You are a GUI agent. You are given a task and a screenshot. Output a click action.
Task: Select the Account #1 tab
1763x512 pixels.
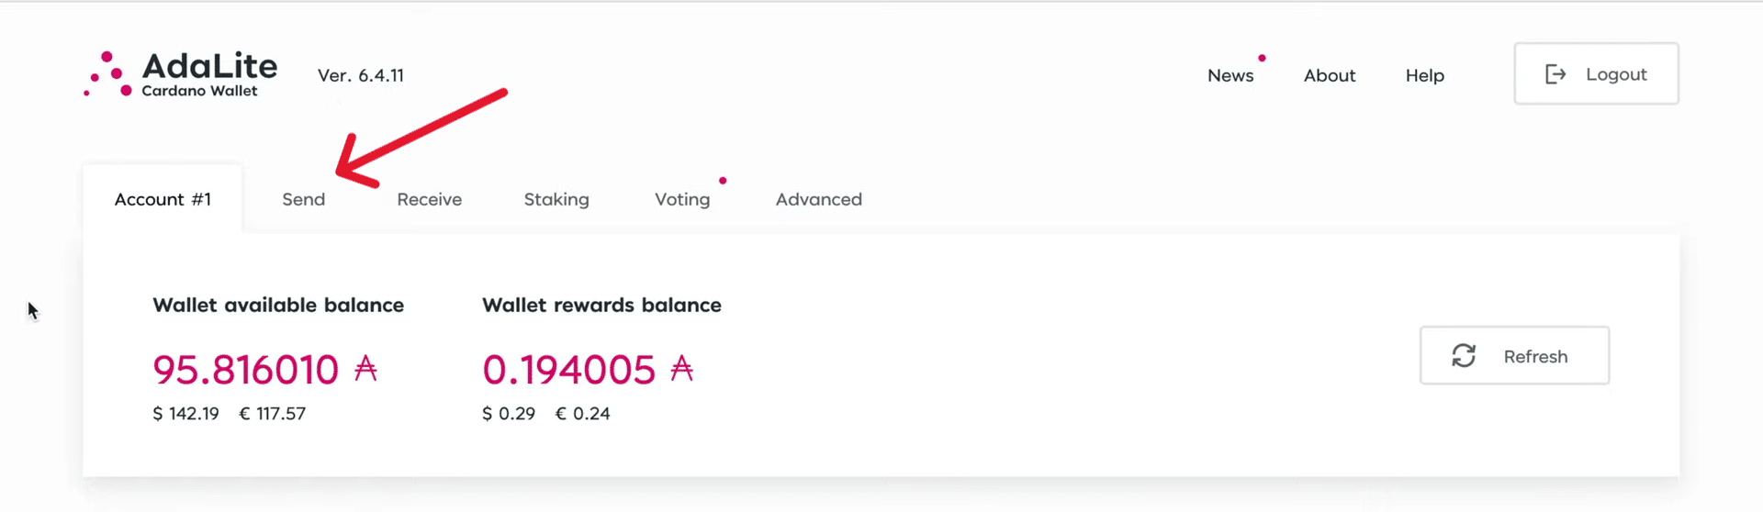click(163, 199)
